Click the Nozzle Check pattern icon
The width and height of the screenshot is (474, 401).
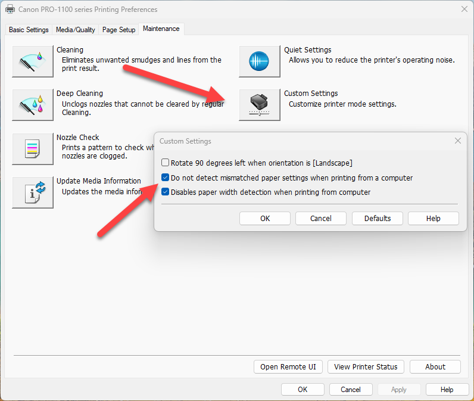(x=33, y=148)
